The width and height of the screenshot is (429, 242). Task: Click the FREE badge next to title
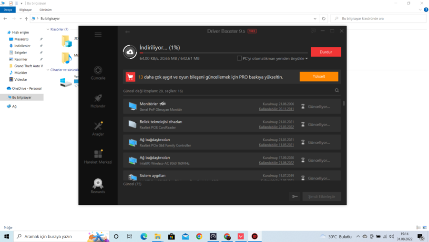click(x=252, y=31)
